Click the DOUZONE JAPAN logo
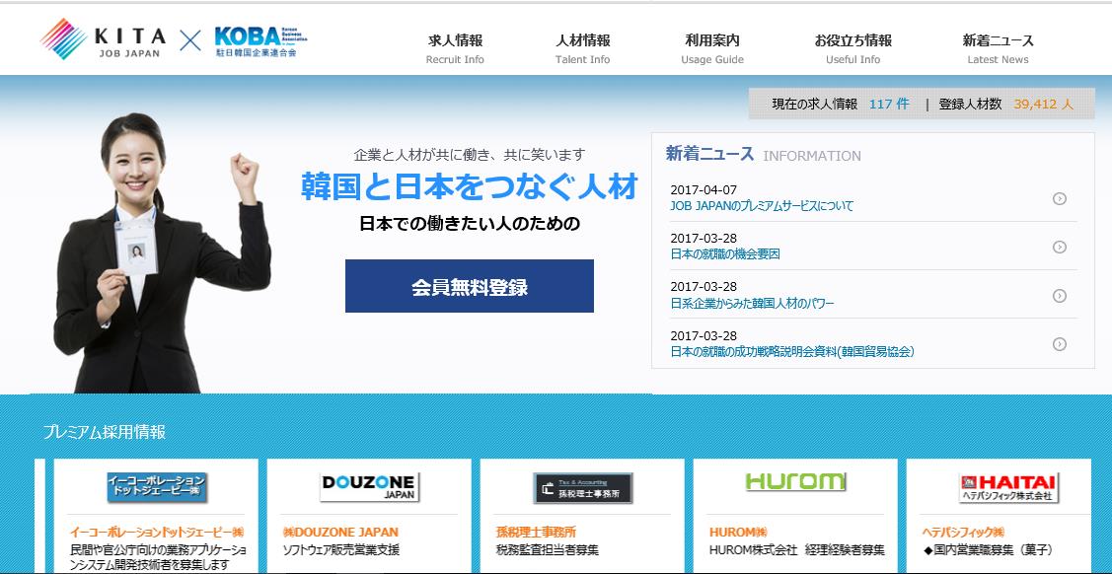The height and width of the screenshot is (574, 1112). click(x=369, y=487)
